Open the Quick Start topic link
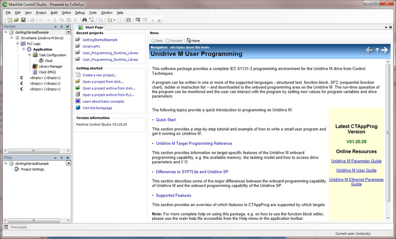Viewport: 396px width, 239px height. (165, 120)
